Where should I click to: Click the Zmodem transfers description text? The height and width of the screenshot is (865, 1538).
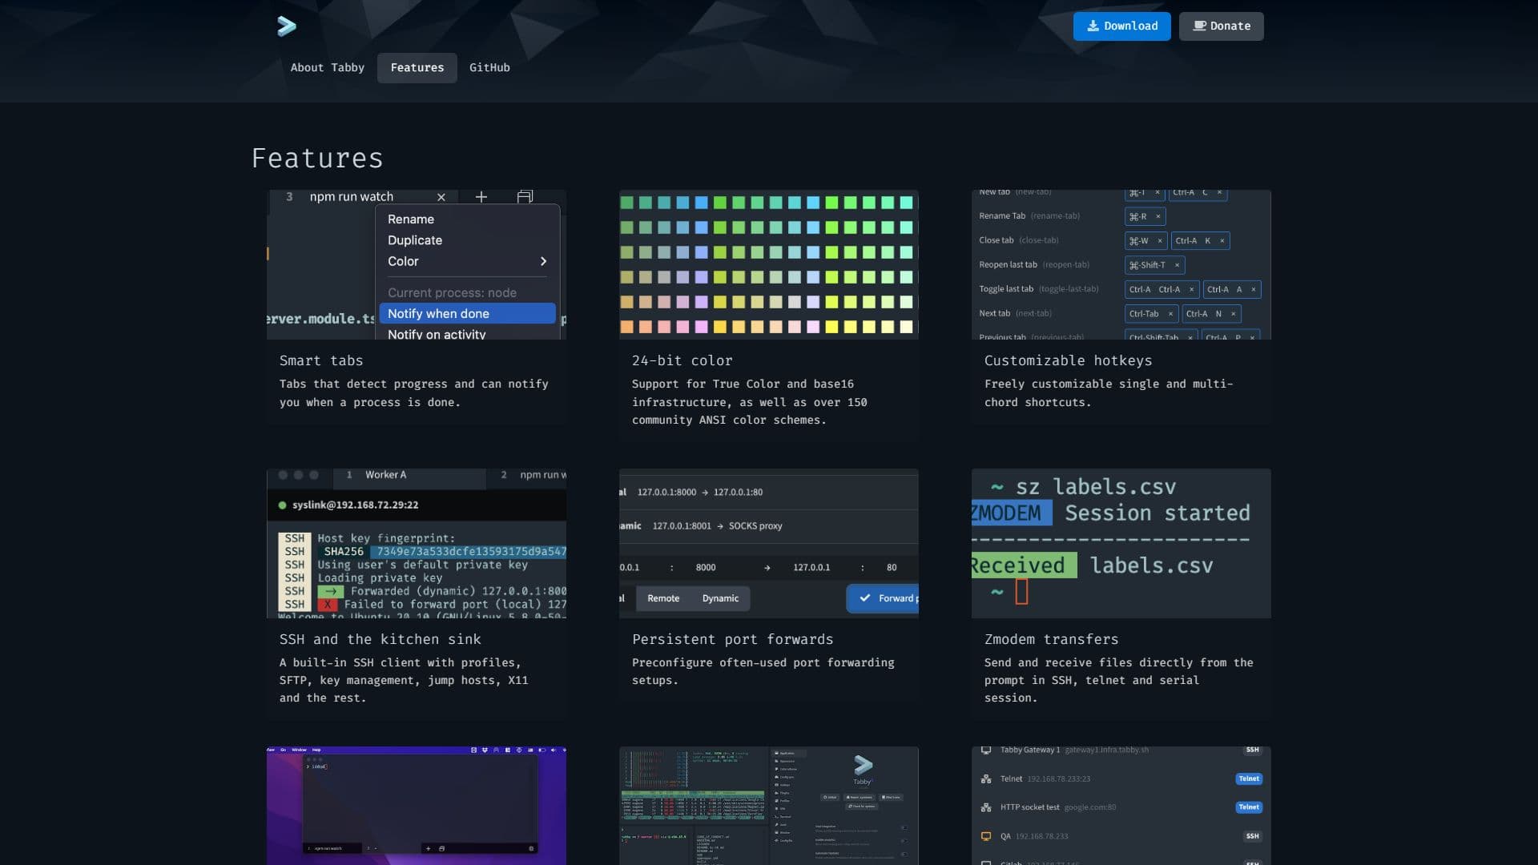click(1119, 680)
